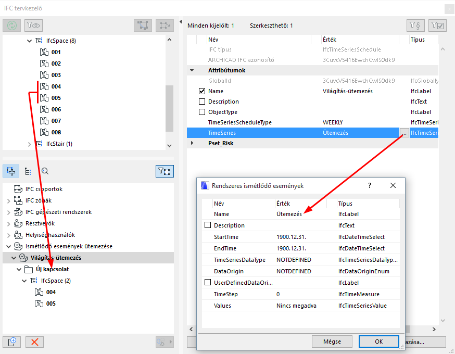This screenshot has width=455, height=354.
Task: Toggle the filter-by-visibility eye icon
Action: [34, 26]
